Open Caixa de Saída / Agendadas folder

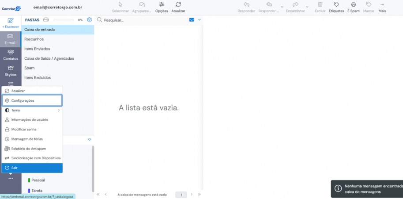pos(58,58)
